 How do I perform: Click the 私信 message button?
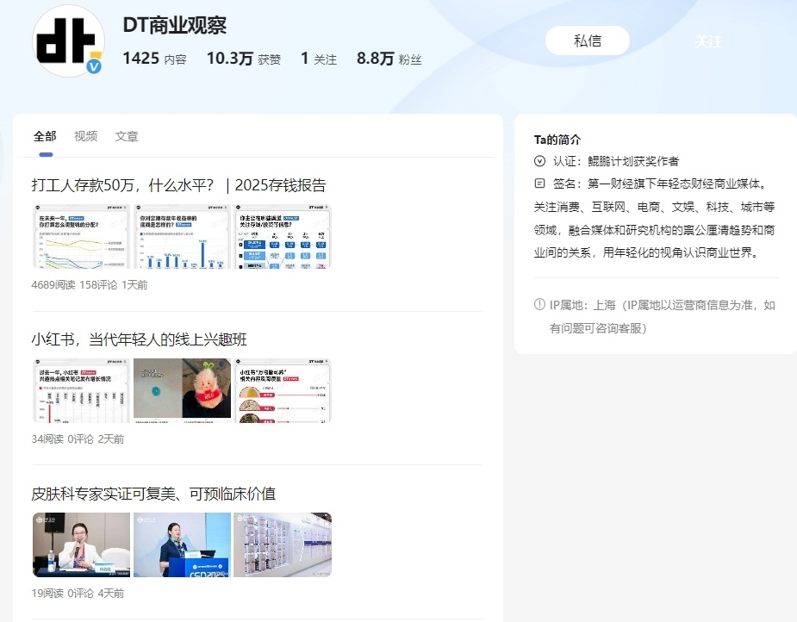[x=587, y=40]
